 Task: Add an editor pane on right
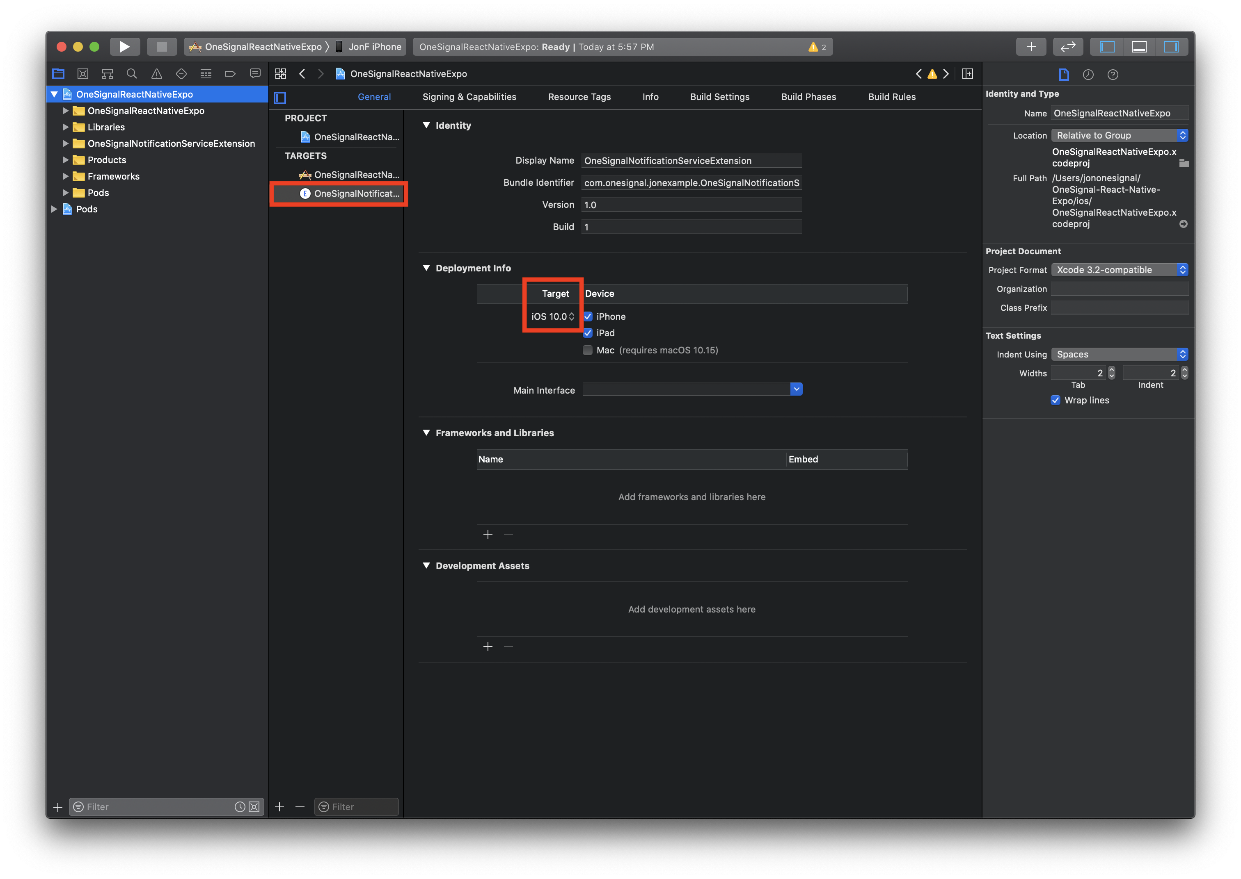[x=967, y=74]
